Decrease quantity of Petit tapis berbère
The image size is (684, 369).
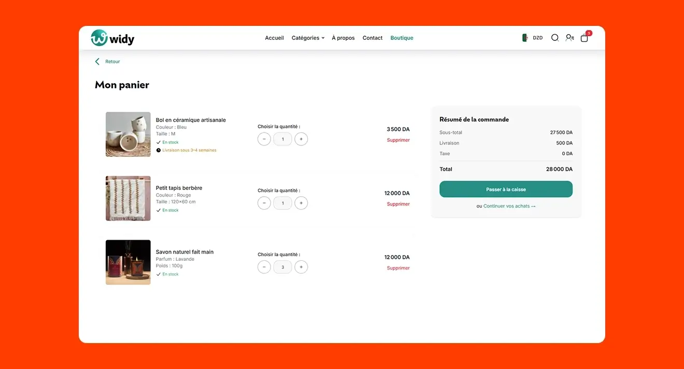(264, 203)
